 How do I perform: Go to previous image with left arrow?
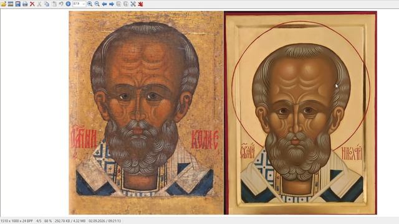click(x=104, y=4)
